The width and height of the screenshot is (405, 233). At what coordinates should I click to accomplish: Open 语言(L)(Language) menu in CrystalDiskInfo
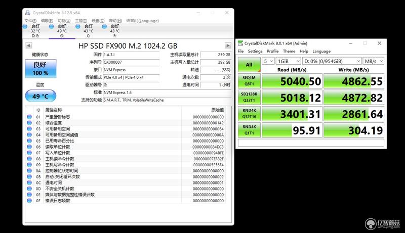pyautogui.click(x=142, y=21)
